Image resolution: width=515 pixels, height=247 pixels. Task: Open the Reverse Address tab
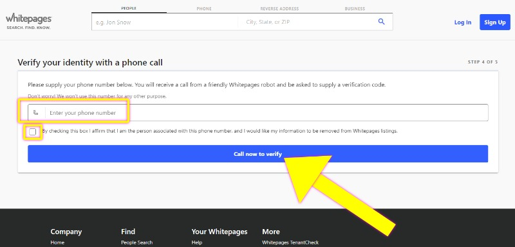tap(279, 9)
